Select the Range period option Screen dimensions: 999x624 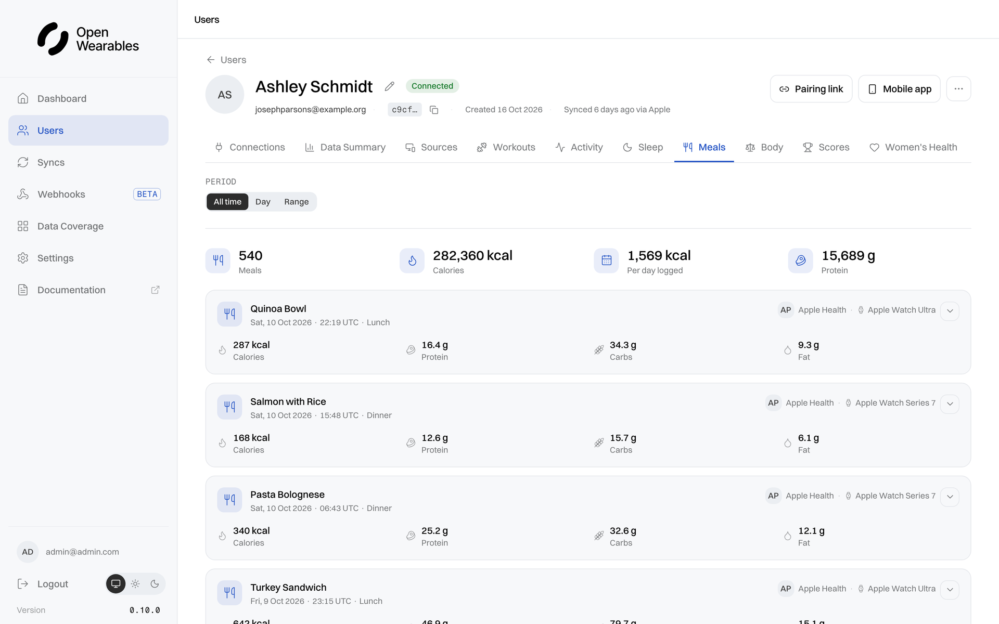point(296,202)
